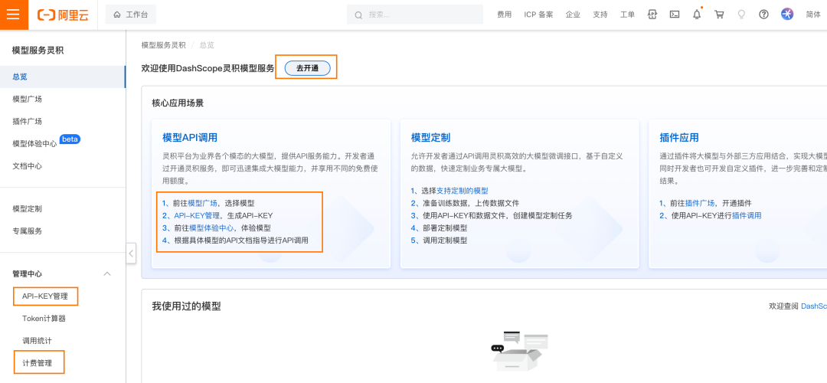Click the 去开通 button
The image size is (827, 383).
308,69
